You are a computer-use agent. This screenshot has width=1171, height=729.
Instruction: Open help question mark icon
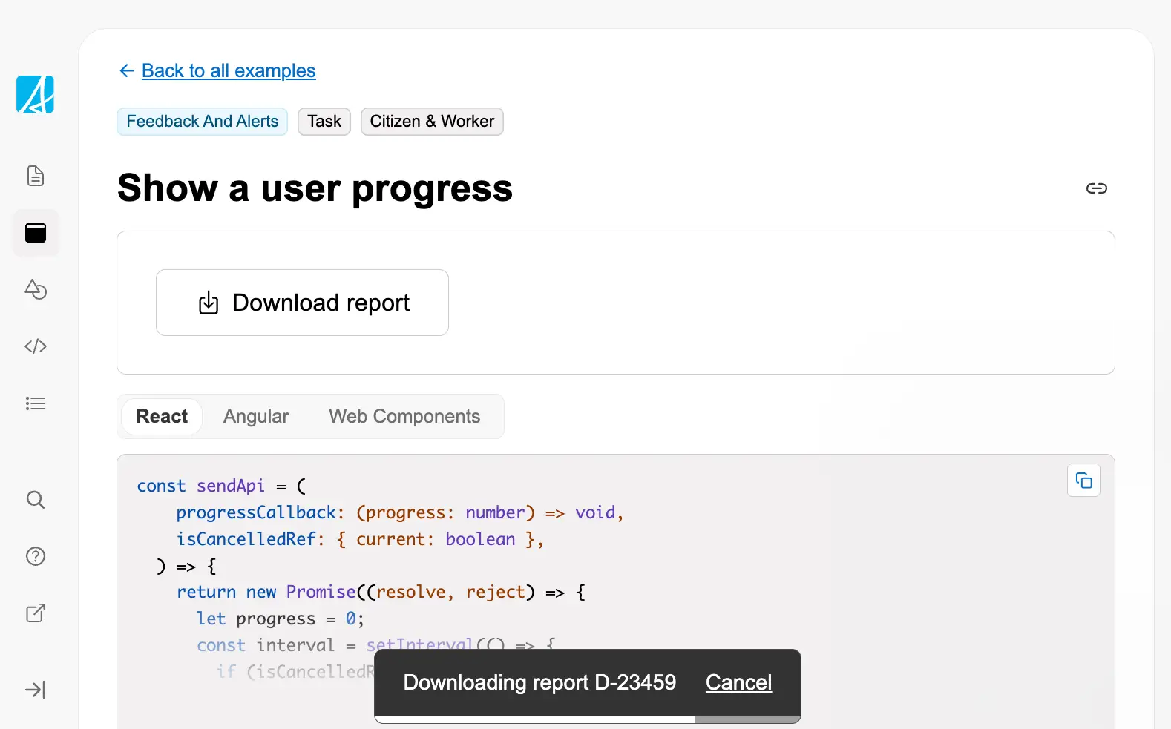point(35,556)
